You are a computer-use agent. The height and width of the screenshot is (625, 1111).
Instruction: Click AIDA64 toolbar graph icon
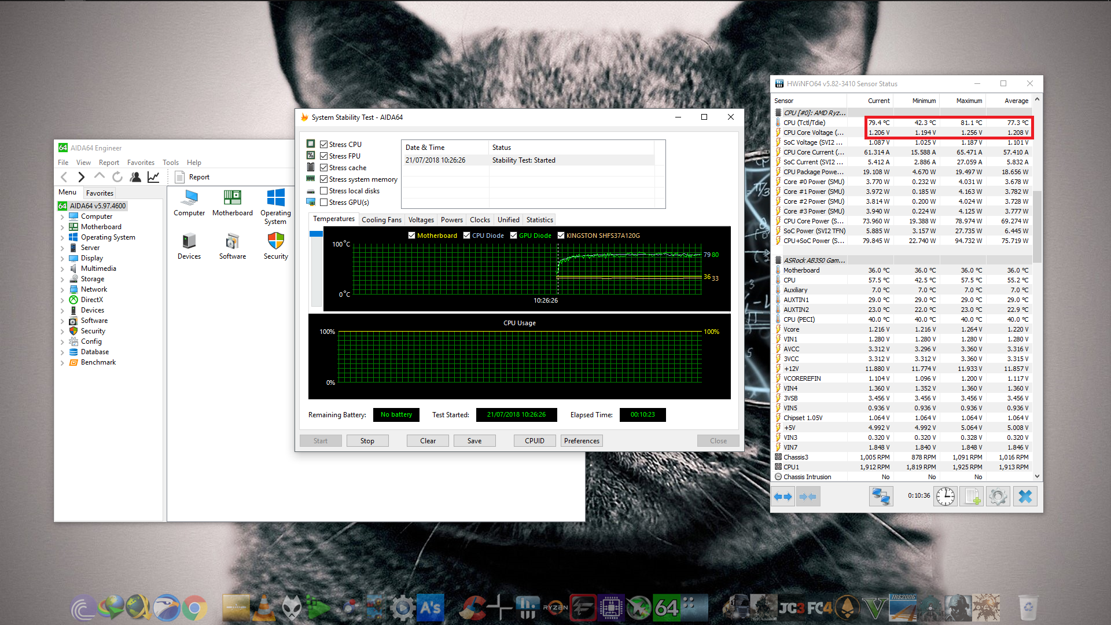[x=153, y=177]
